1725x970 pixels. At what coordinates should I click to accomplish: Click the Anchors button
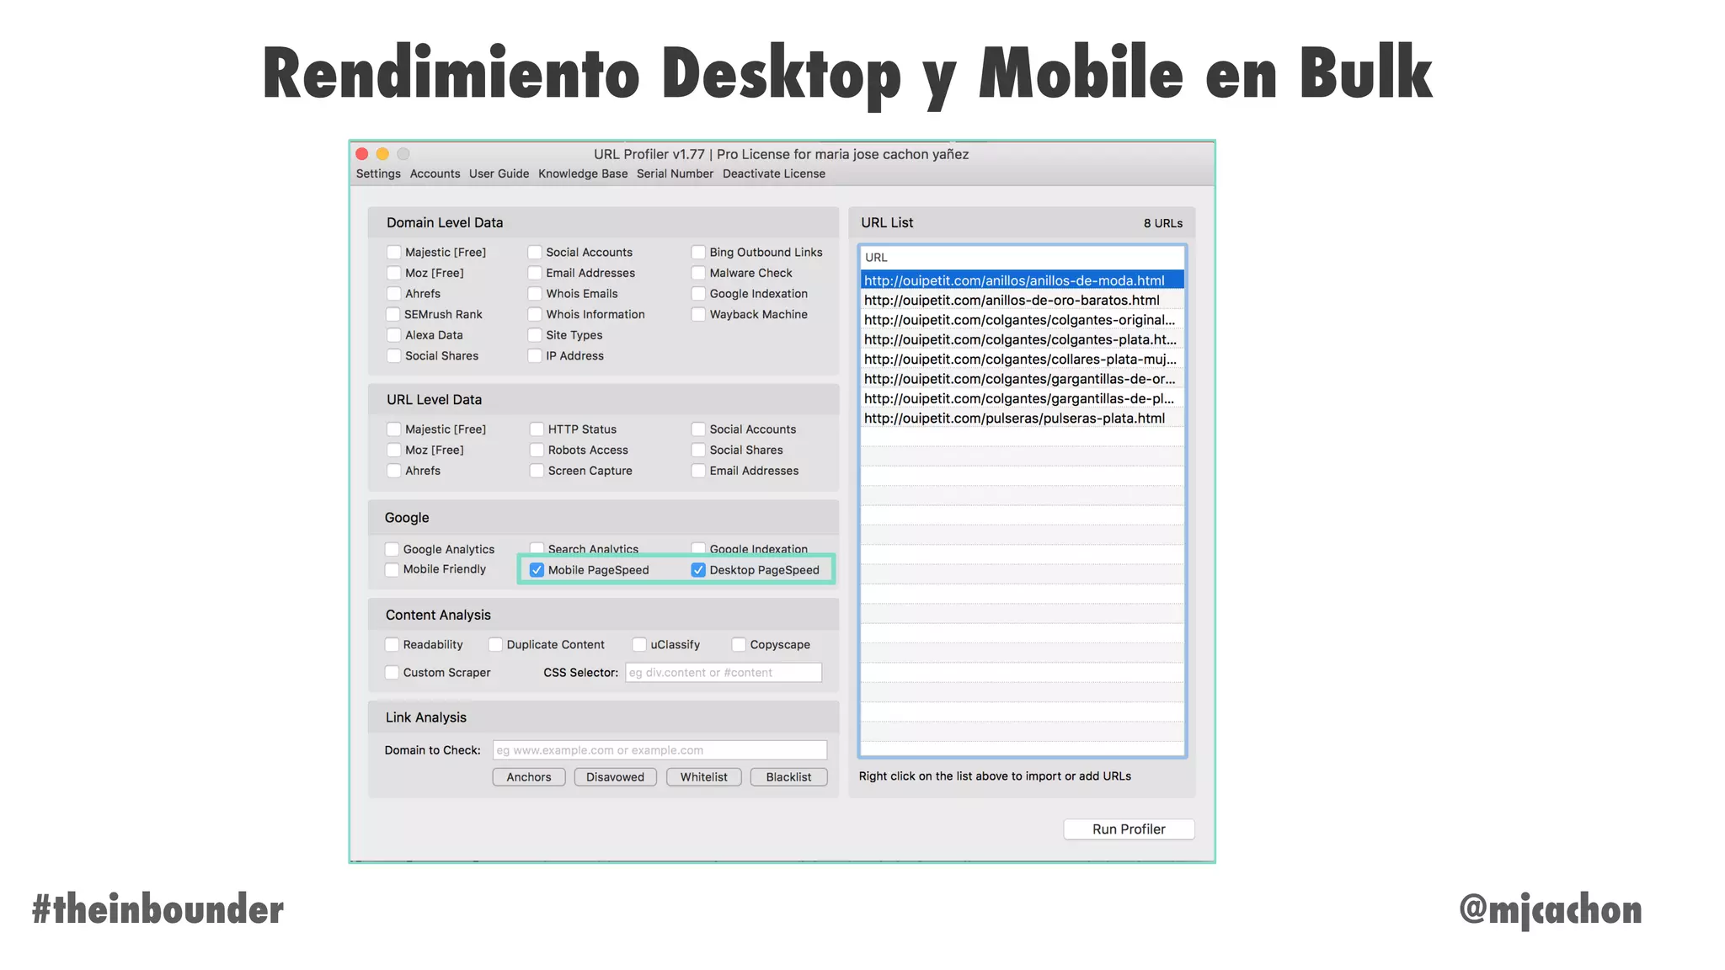(529, 777)
